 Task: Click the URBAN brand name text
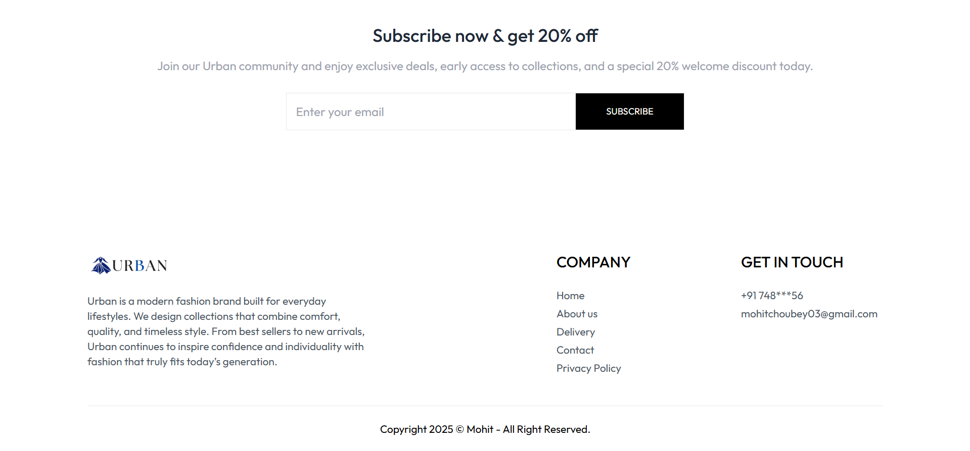coord(140,266)
